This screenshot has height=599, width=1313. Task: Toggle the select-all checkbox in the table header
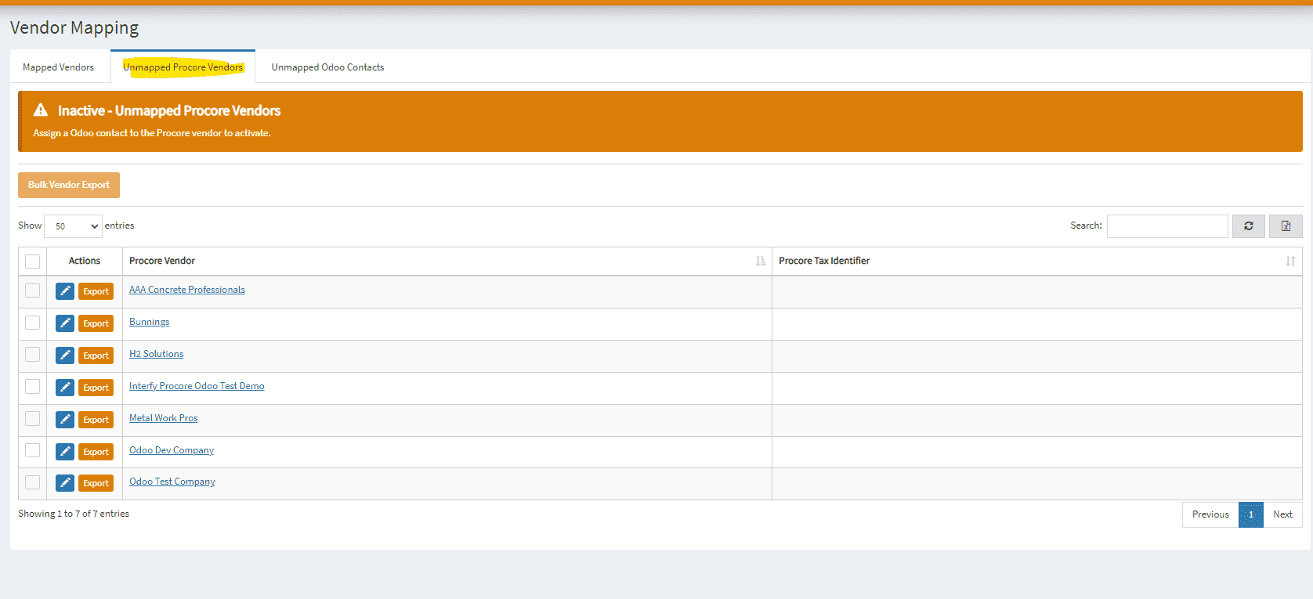33,262
